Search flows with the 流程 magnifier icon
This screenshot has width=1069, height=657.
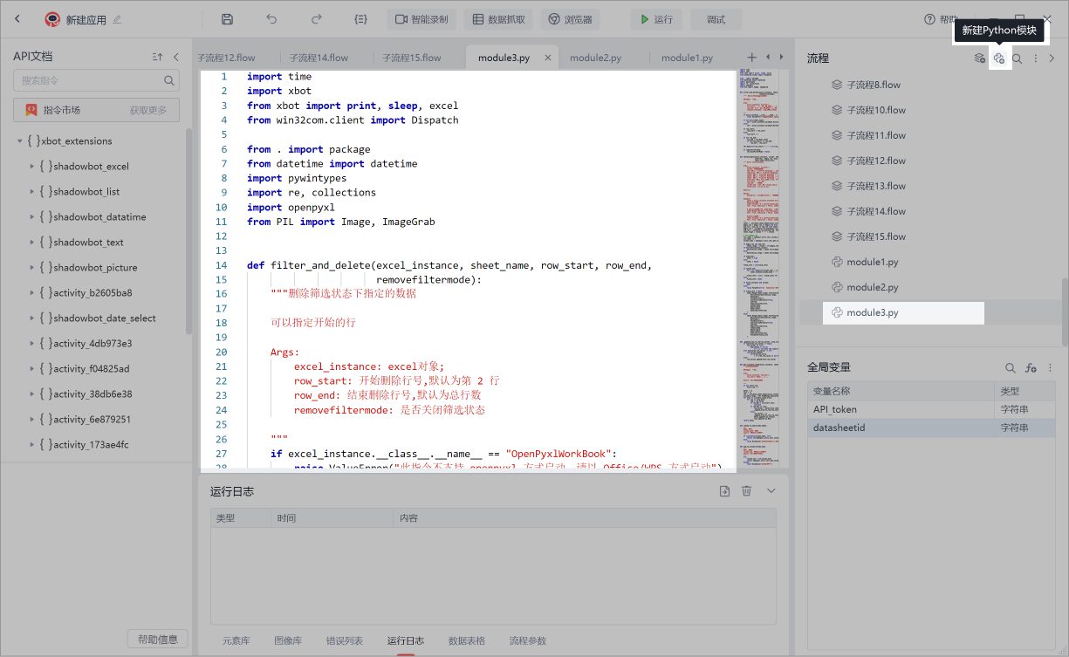(1018, 58)
